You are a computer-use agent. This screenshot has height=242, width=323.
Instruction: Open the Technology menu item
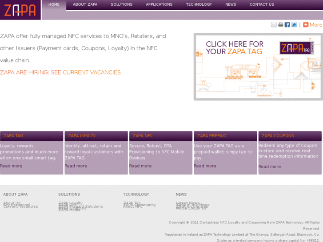point(199,4)
